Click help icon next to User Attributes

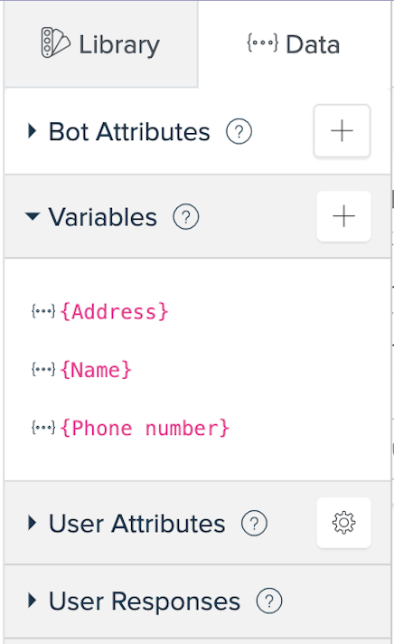[254, 523]
